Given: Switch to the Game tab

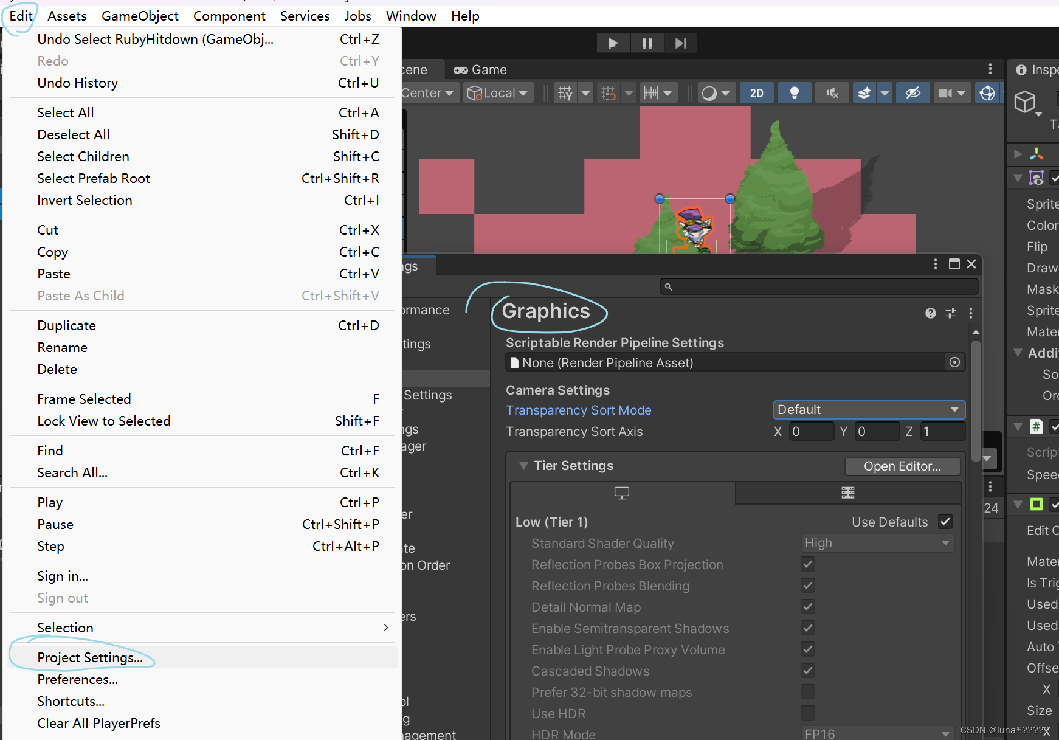Looking at the screenshot, I should pyautogui.click(x=480, y=70).
